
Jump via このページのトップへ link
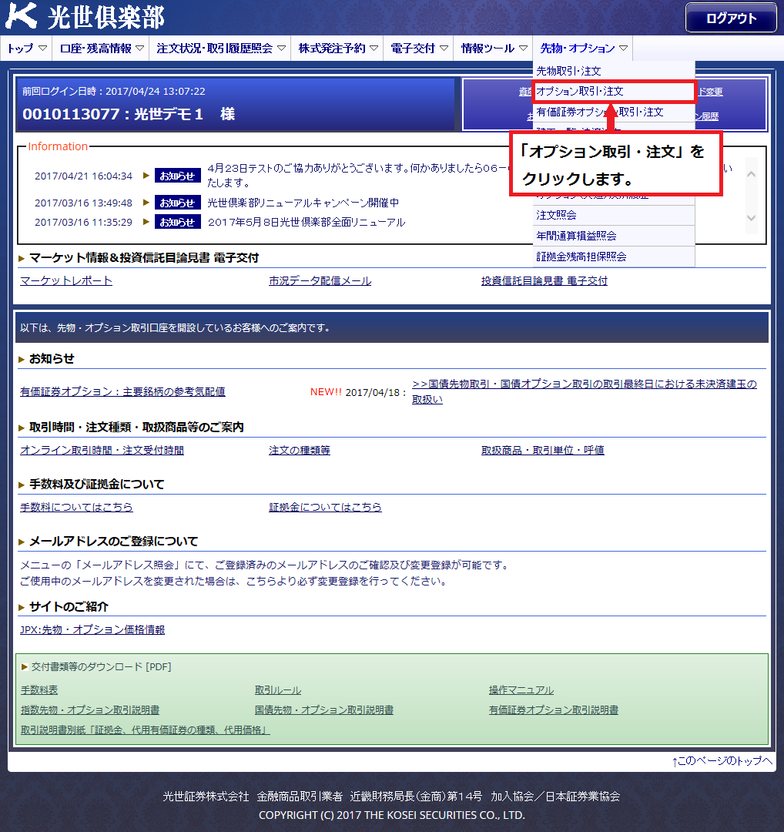coord(722,761)
